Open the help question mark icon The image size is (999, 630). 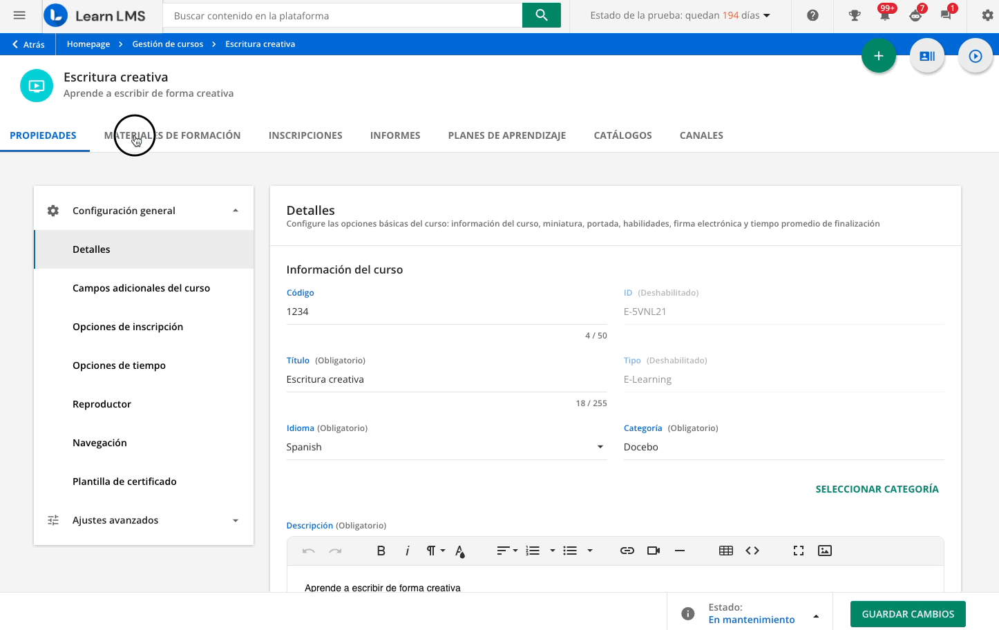pyautogui.click(x=812, y=15)
